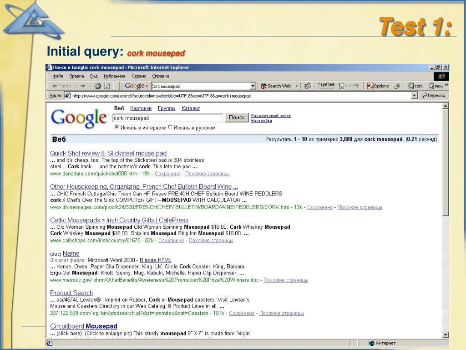Screen dimensions: 466x350
Task: Open the address bar dropdown
Action: (x=414, y=96)
